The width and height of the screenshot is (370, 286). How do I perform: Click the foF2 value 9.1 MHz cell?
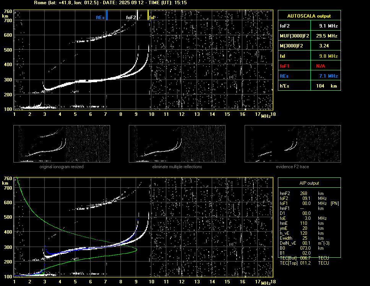pos(326,26)
